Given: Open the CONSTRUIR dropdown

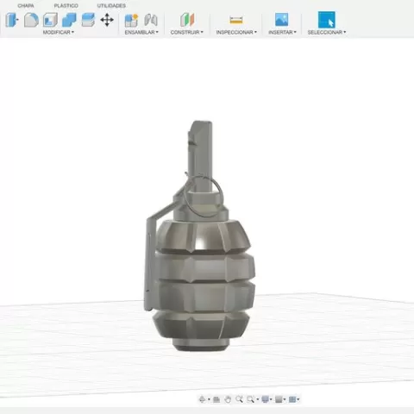Looking at the screenshot, I should tap(186, 32).
